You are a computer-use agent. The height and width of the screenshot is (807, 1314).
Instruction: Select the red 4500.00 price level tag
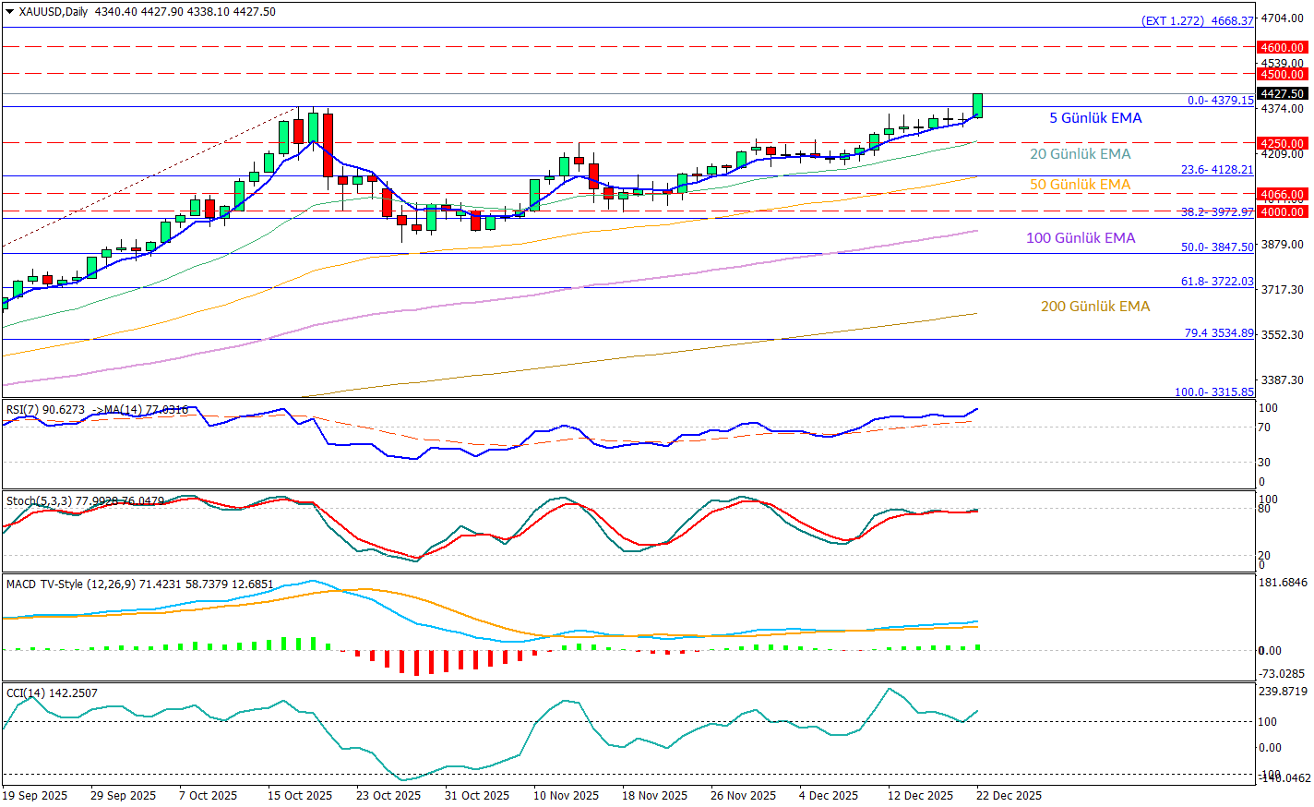(x=1283, y=74)
